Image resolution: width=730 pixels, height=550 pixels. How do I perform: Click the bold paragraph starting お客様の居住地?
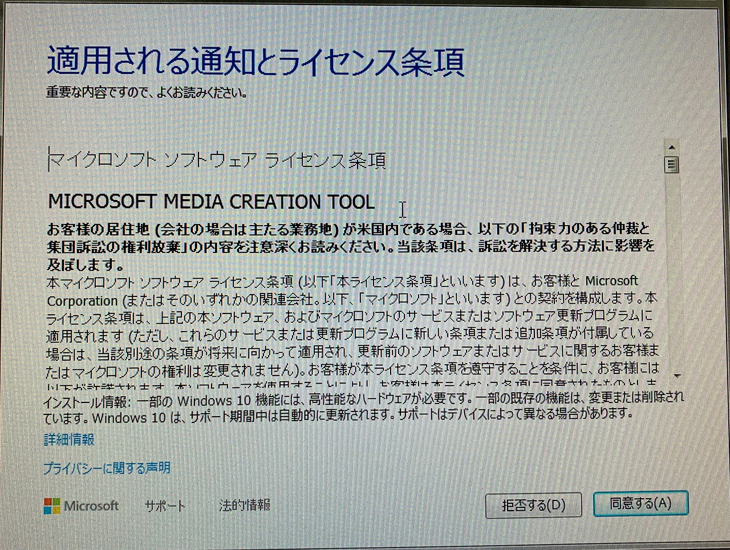pyautogui.click(x=350, y=247)
